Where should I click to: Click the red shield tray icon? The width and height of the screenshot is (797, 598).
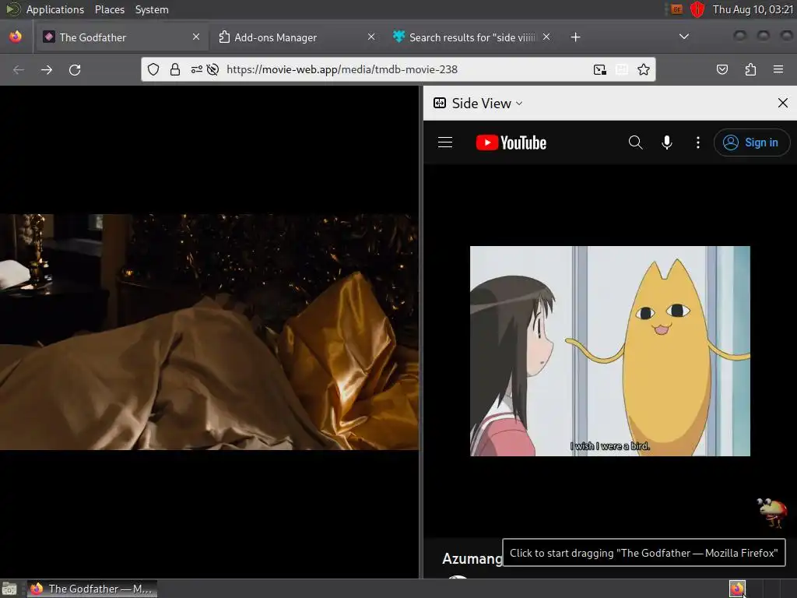[697, 9]
